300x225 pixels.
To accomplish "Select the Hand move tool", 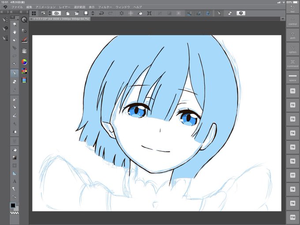I will [15, 32].
